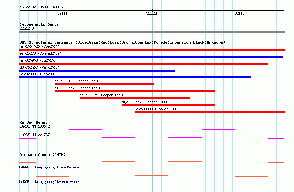Click the dgv8090n54 (Cooper2011) red bar
Screen dimensions: 294x192
point(168,105)
